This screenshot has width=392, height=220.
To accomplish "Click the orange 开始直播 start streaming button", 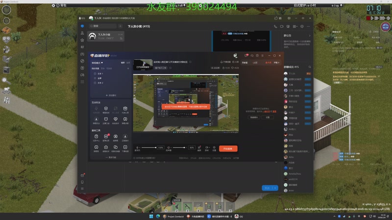I will pyautogui.click(x=228, y=149).
